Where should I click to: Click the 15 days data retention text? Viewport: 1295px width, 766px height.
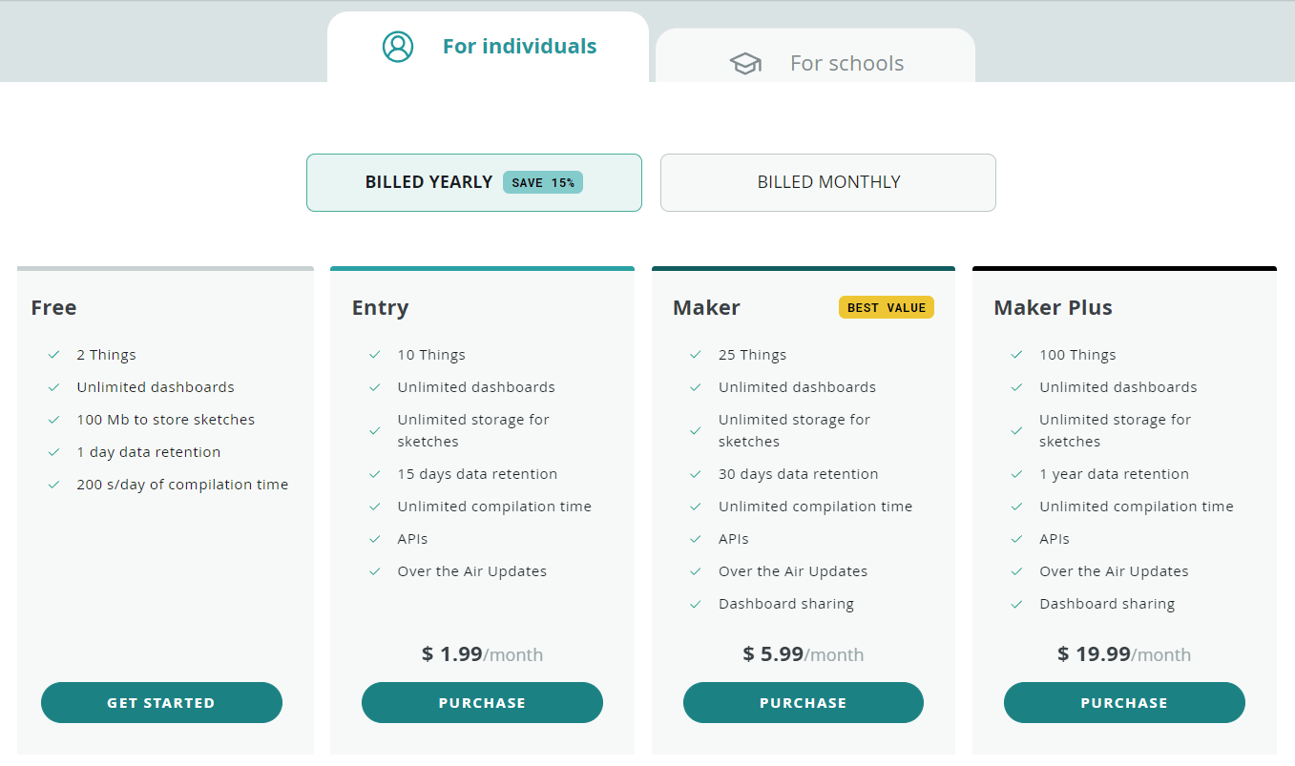(478, 474)
